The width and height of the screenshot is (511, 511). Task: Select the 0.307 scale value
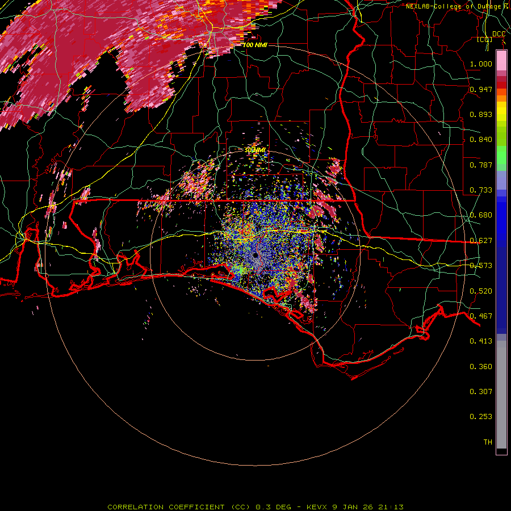[481, 392]
